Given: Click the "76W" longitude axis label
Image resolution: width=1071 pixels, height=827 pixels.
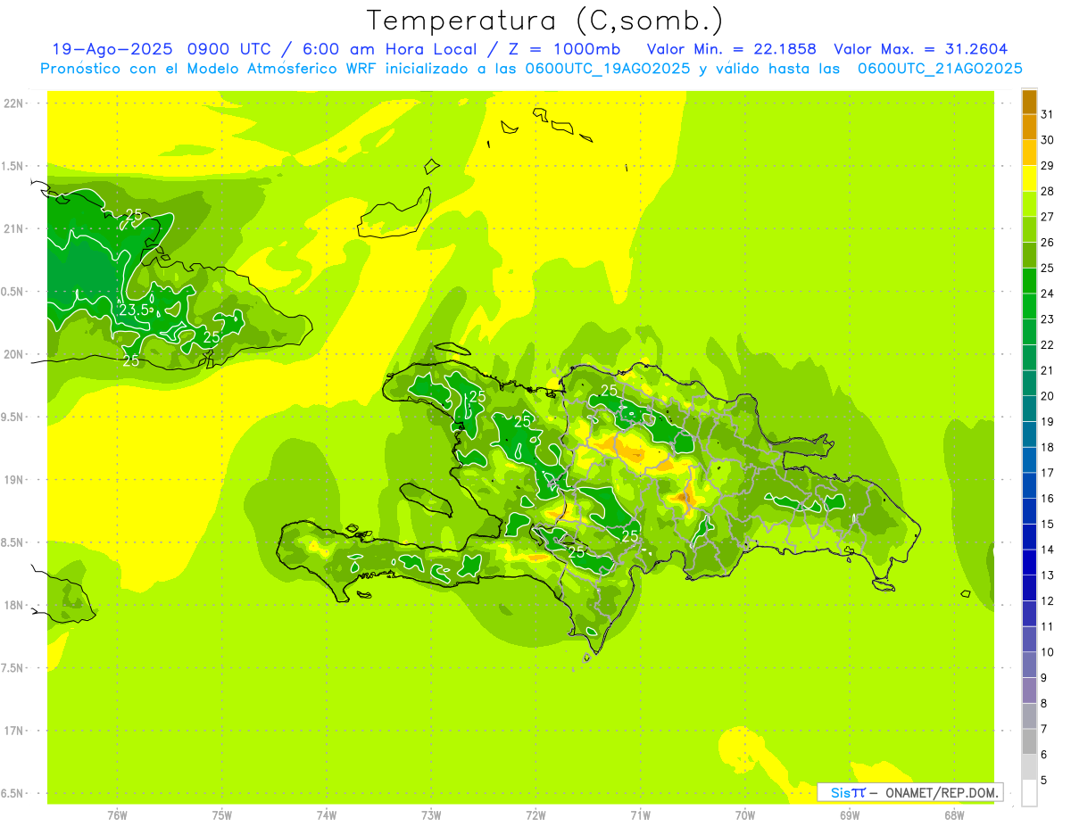Looking at the screenshot, I should click(x=117, y=815).
